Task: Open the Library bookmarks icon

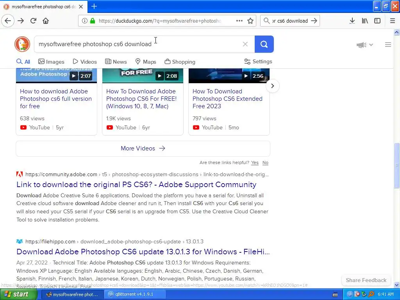Action: [365, 21]
